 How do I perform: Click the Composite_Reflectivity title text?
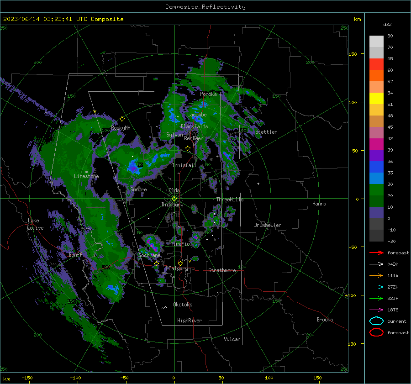205,7
